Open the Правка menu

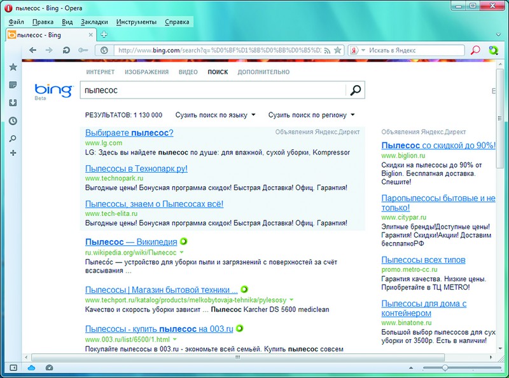(43, 22)
